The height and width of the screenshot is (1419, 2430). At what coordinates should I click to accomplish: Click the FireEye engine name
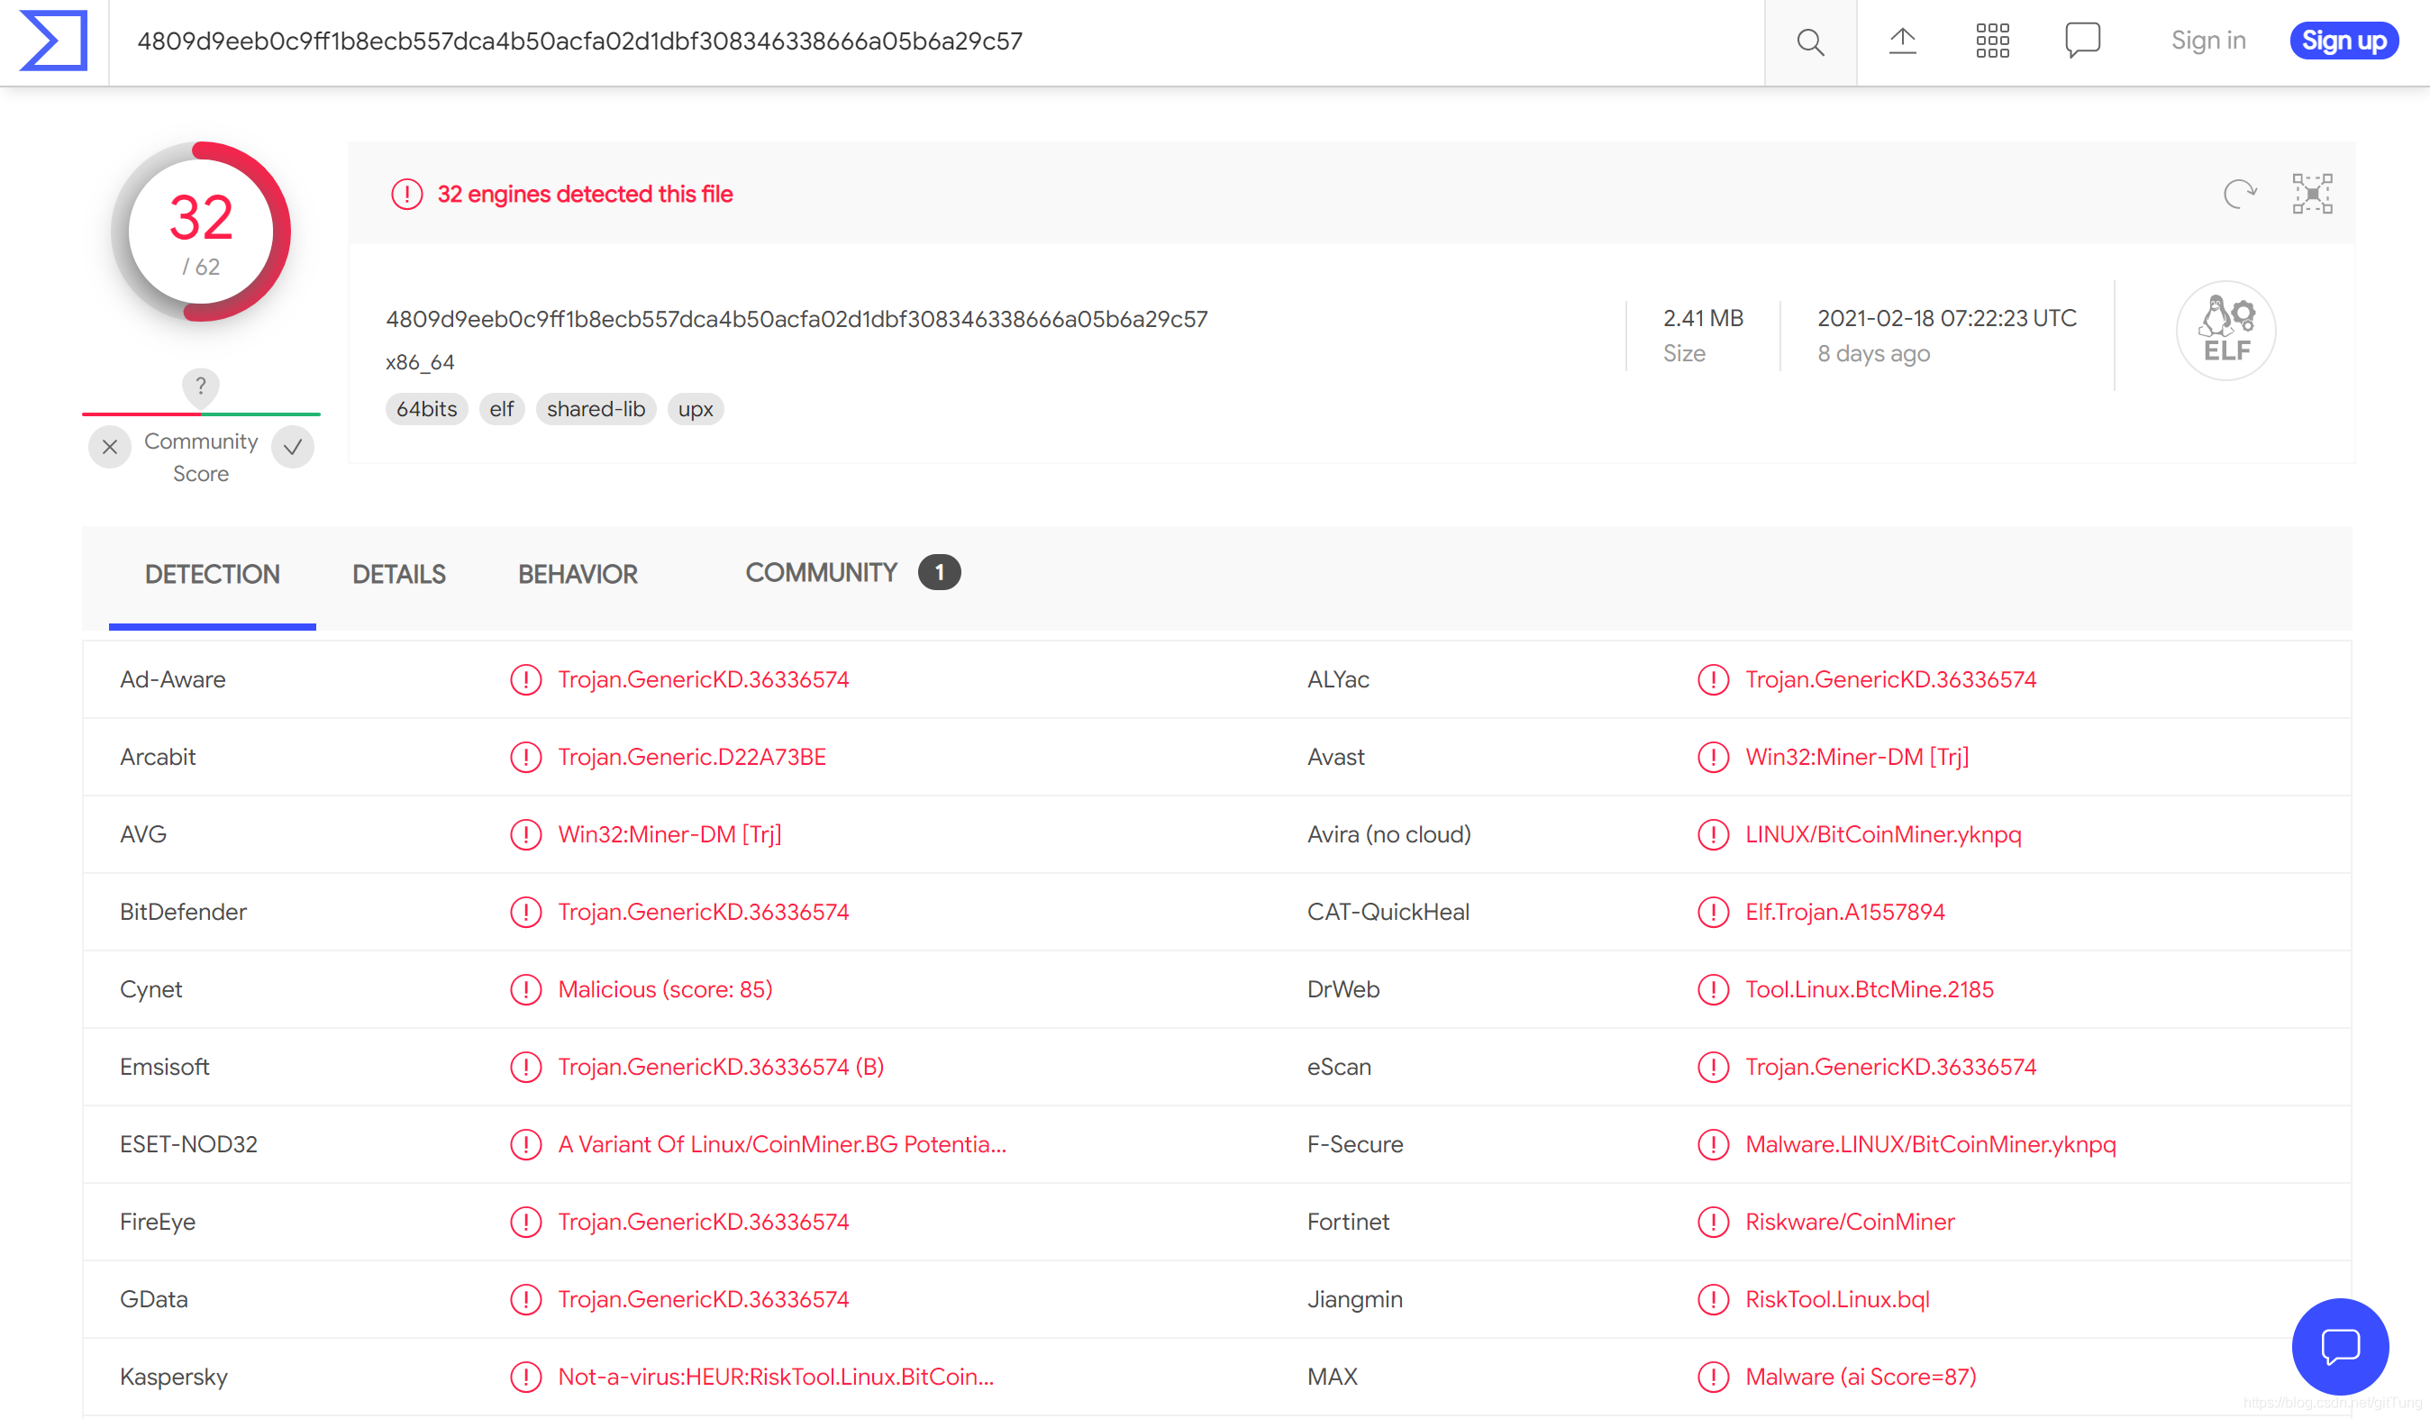coord(157,1222)
